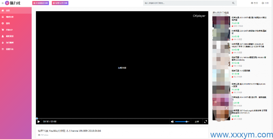This screenshot has width=273, height=139.
Task: Open the first video thumbnail in the related list
Action: point(221,22)
